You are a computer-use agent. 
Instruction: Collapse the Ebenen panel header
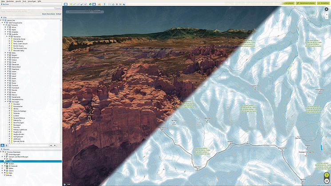(2, 149)
